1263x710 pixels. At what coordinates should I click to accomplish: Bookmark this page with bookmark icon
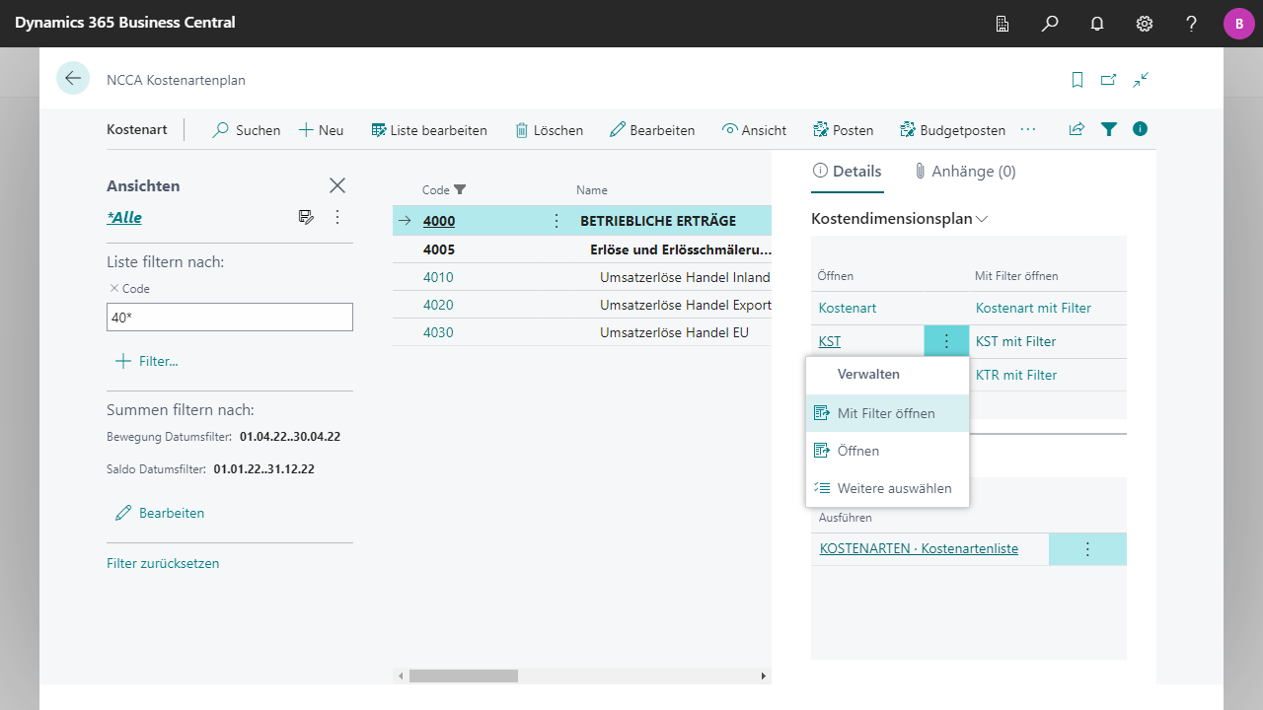(x=1077, y=80)
